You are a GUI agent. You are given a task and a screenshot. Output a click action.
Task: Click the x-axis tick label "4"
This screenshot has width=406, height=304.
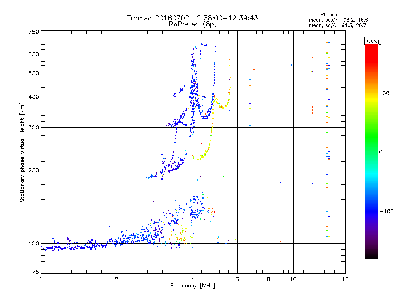193,279
